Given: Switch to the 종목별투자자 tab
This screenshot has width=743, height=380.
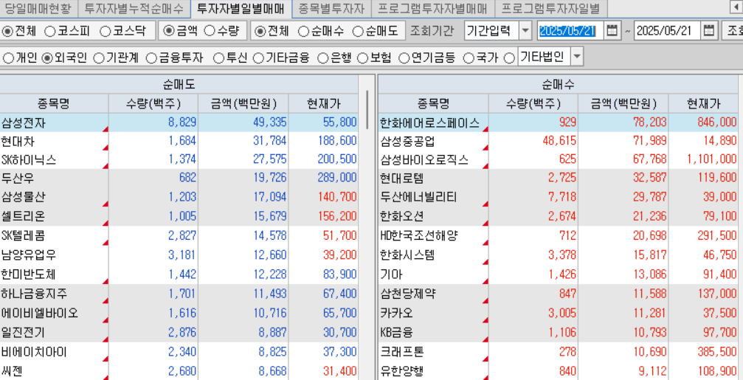Looking at the screenshot, I should [332, 7].
